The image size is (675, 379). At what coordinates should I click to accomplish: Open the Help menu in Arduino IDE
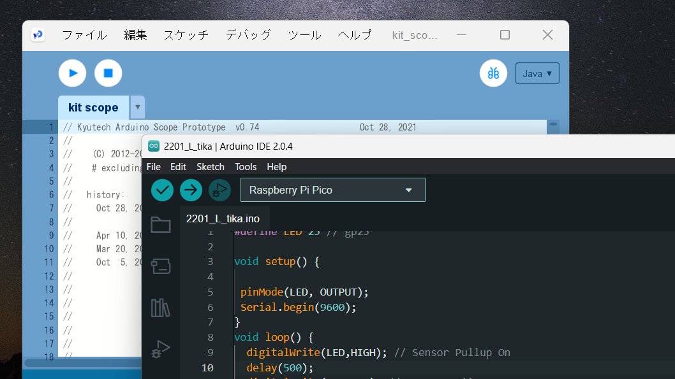point(276,167)
